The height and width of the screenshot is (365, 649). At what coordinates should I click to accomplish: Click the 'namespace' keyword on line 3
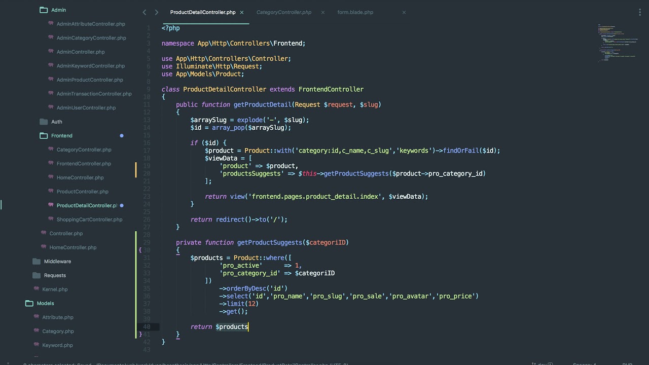[178, 44]
